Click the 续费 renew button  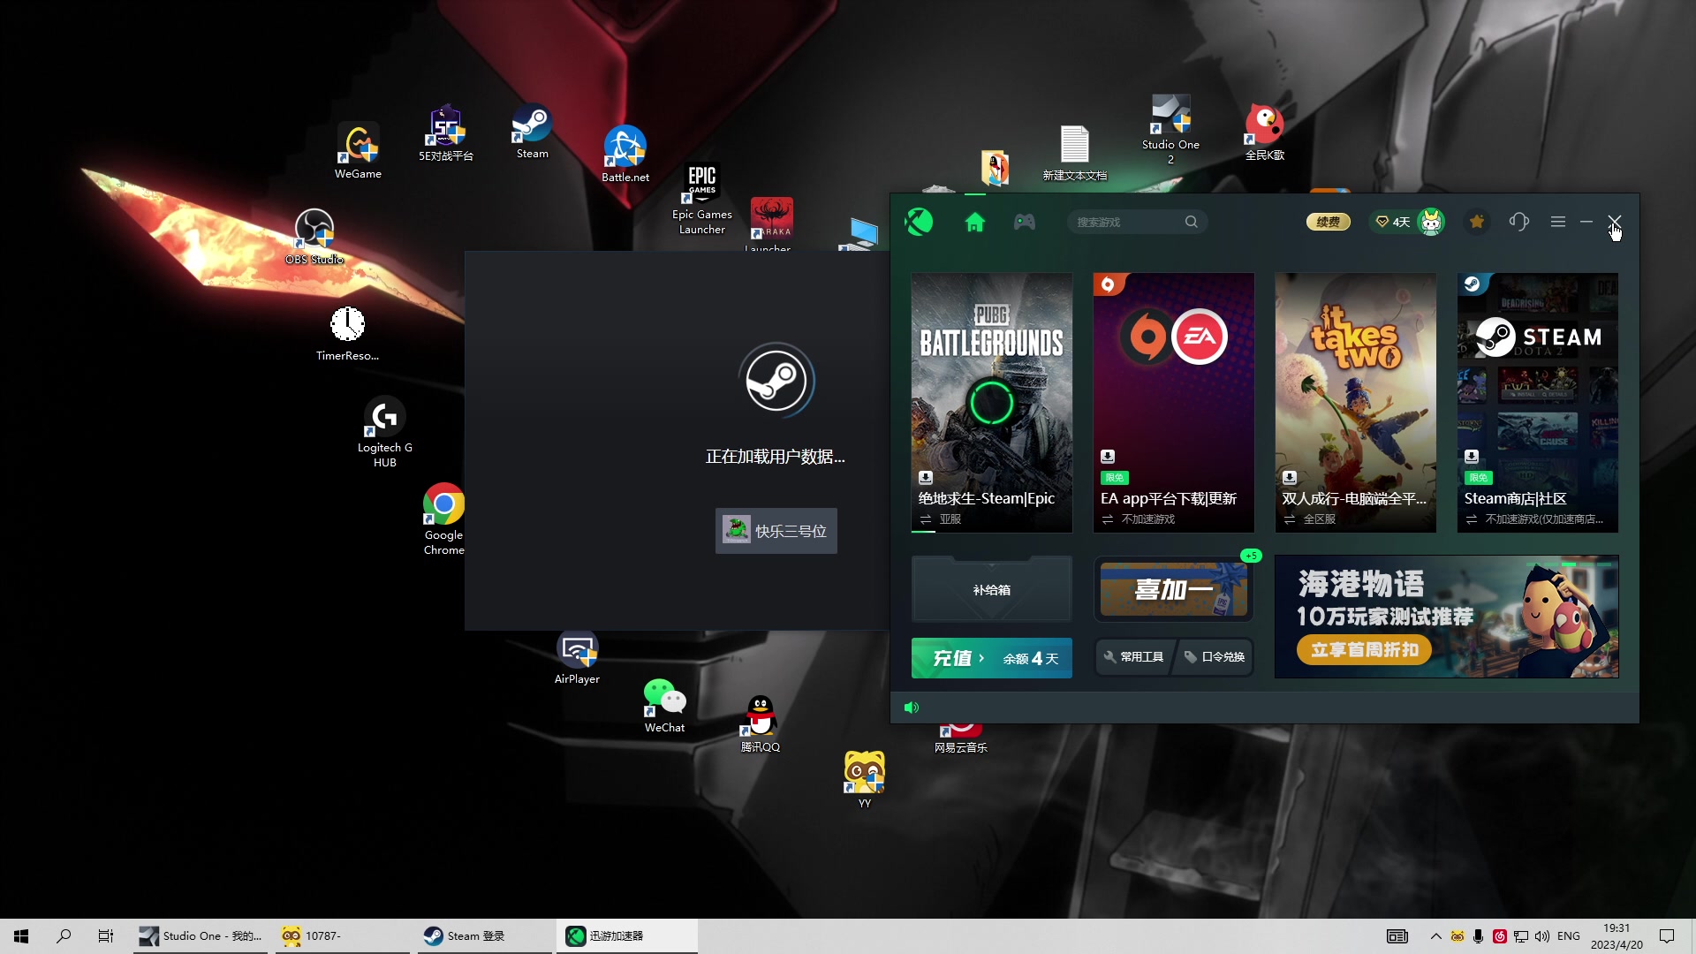point(1328,222)
